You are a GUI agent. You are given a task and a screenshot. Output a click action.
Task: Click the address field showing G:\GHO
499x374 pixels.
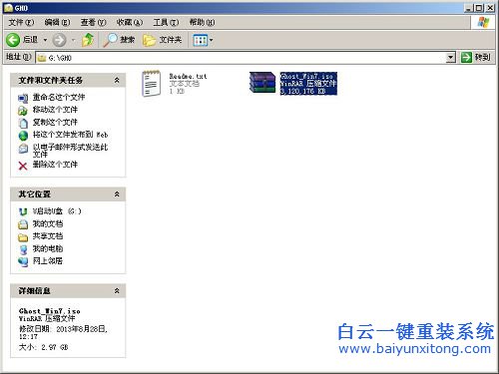pyautogui.click(x=246, y=58)
